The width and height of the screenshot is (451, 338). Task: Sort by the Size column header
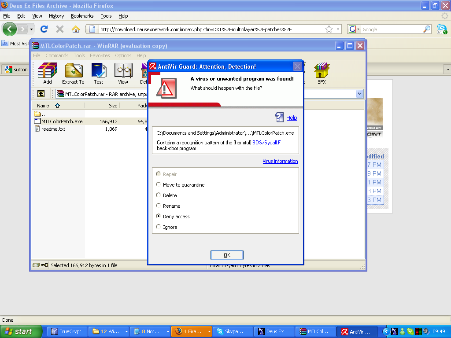[x=102, y=106]
